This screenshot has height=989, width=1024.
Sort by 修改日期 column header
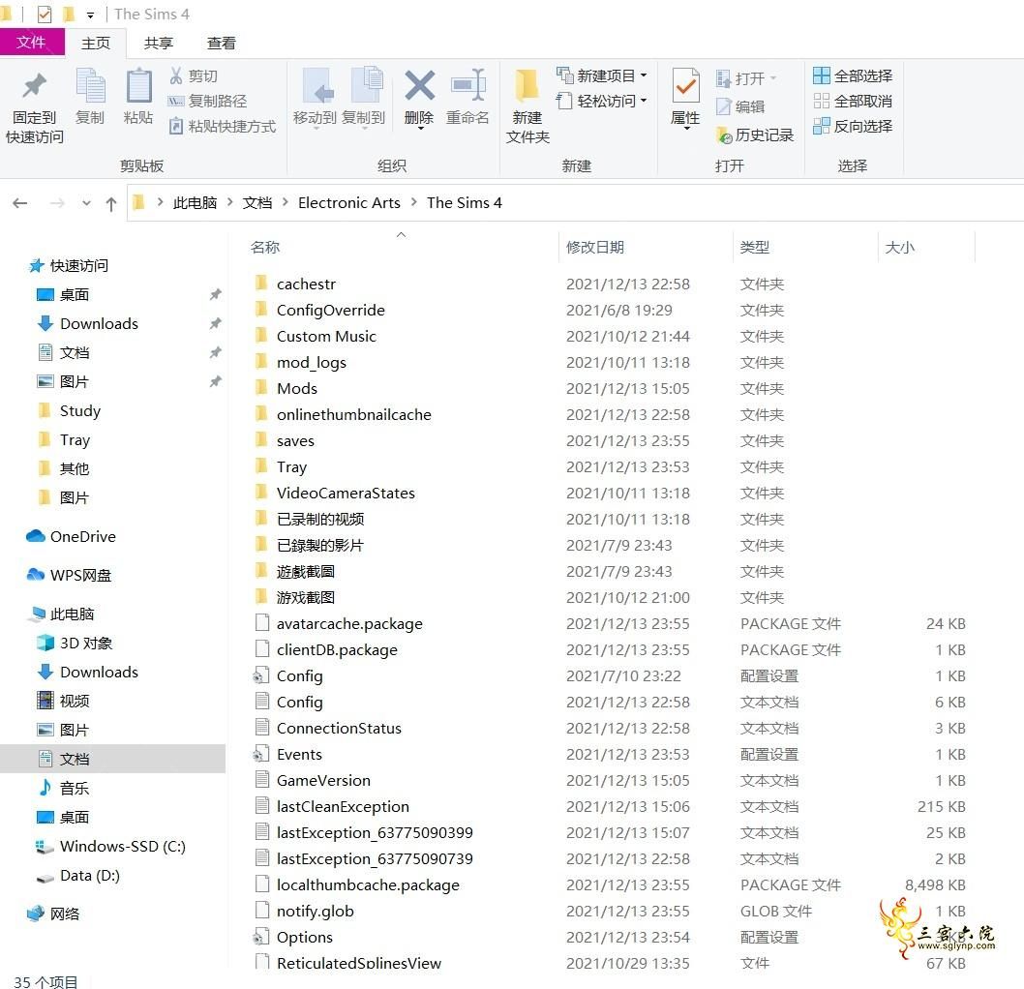click(595, 247)
